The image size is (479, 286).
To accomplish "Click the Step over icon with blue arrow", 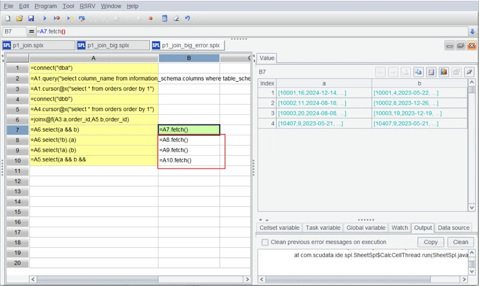I will 81,19.
